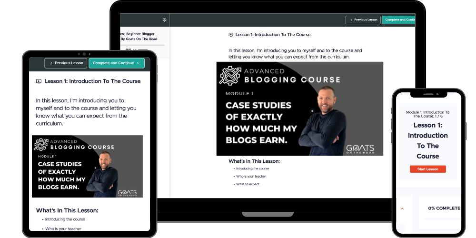
Task: Expand the red chevron arrow on phone
Action: pyautogui.click(x=402, y=208)
